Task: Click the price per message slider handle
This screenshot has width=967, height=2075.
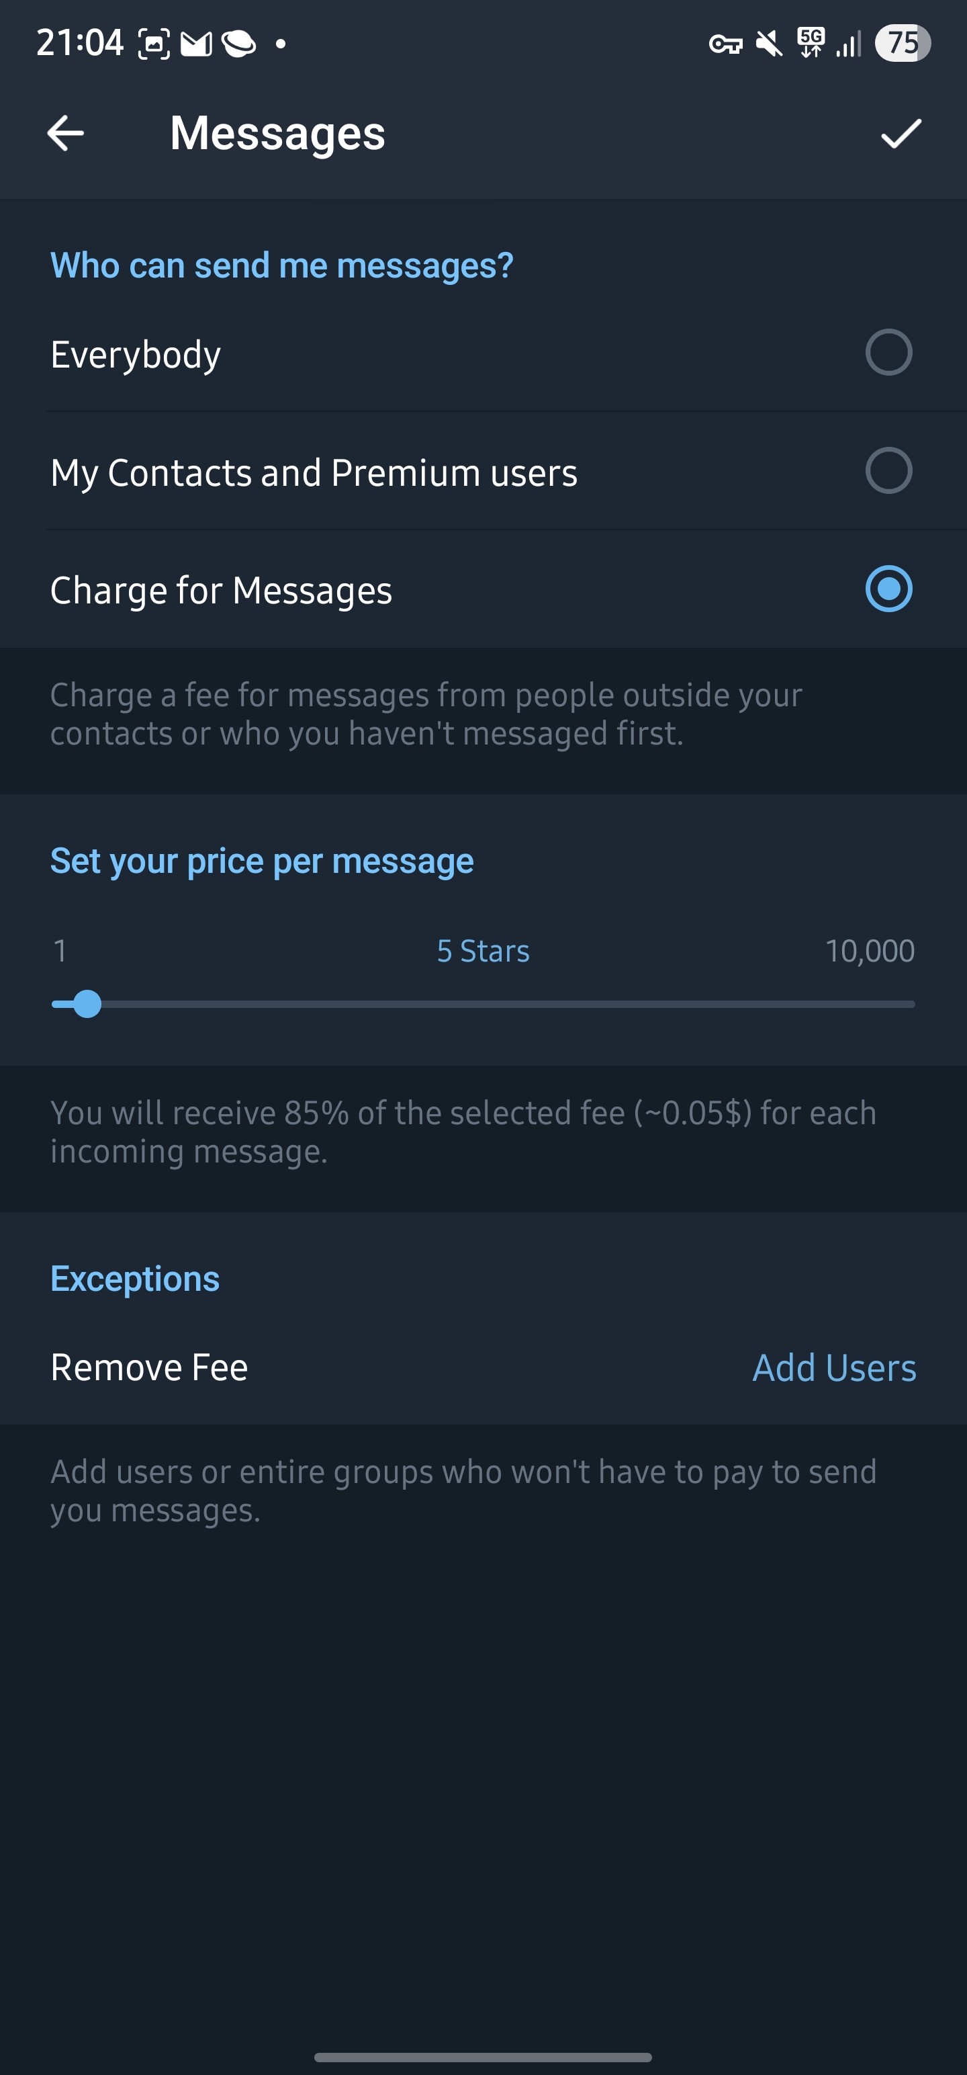Action: coord(87,1005)
